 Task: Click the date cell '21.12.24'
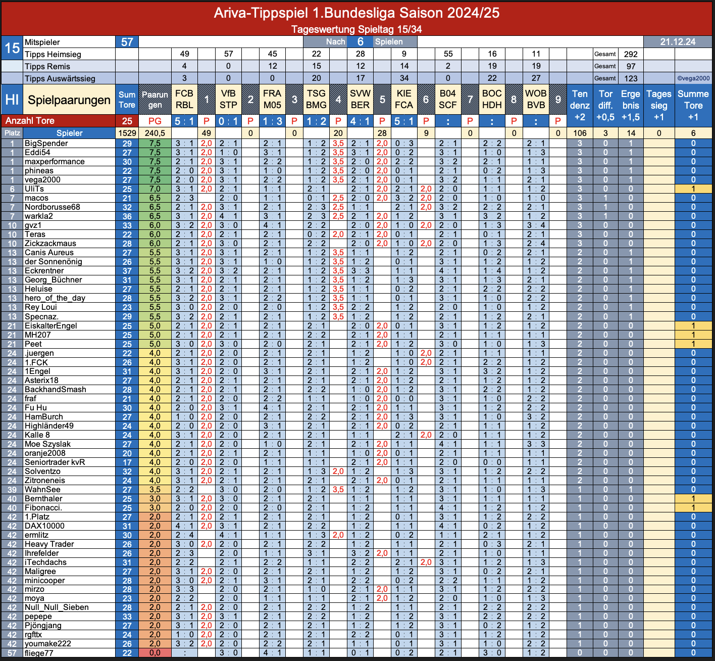pos(678,42)
